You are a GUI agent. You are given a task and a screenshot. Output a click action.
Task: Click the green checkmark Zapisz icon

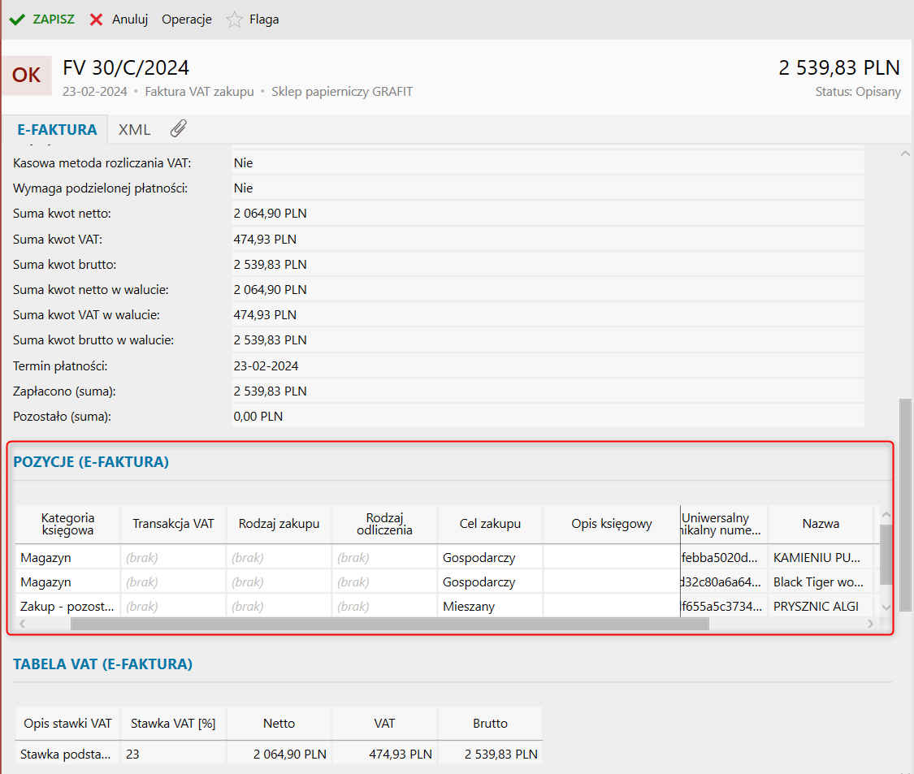17,19
